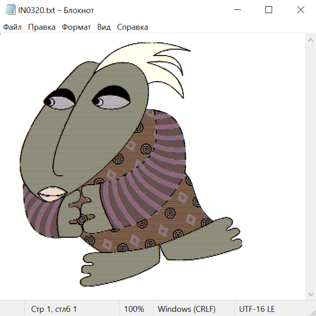
Task: Open the Справка help menu
Action: [x=132, y=27]
